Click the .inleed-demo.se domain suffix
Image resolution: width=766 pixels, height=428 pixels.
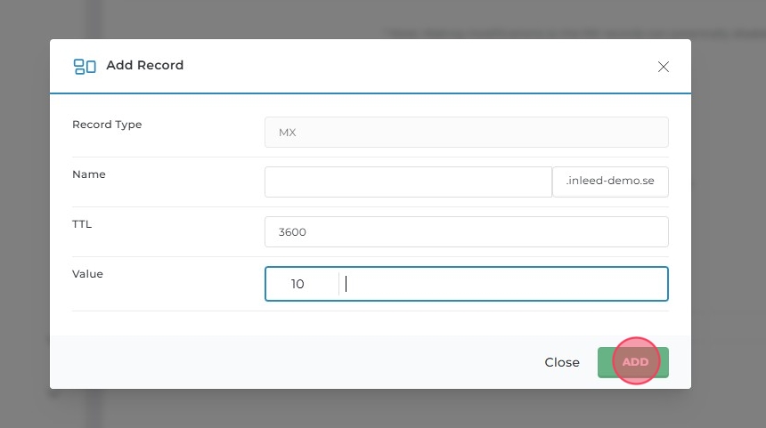point(610,182)
